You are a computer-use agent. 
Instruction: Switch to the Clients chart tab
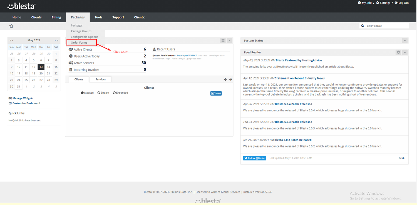(x=79, y=79)
